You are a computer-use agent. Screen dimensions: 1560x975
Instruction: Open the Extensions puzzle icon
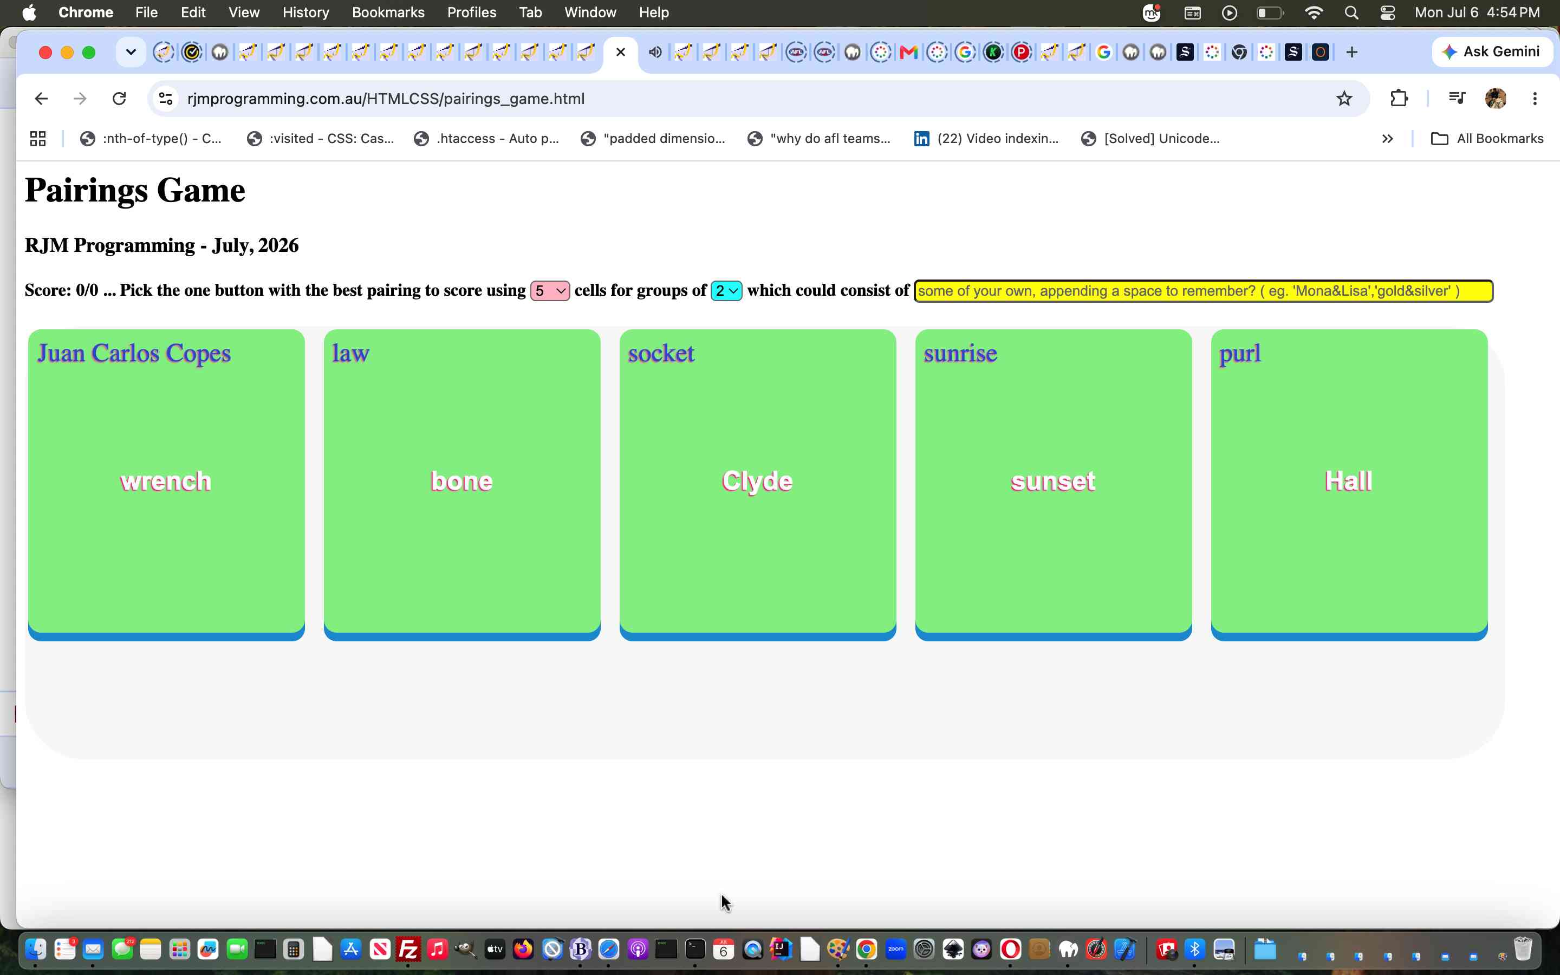coord(1399,99)
